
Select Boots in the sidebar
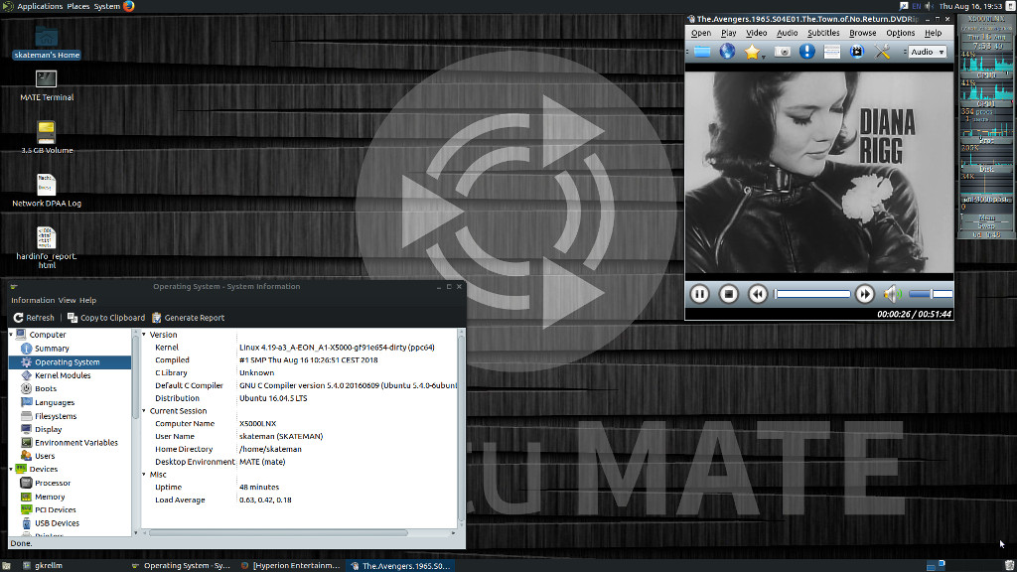click(x=46, y=388)
